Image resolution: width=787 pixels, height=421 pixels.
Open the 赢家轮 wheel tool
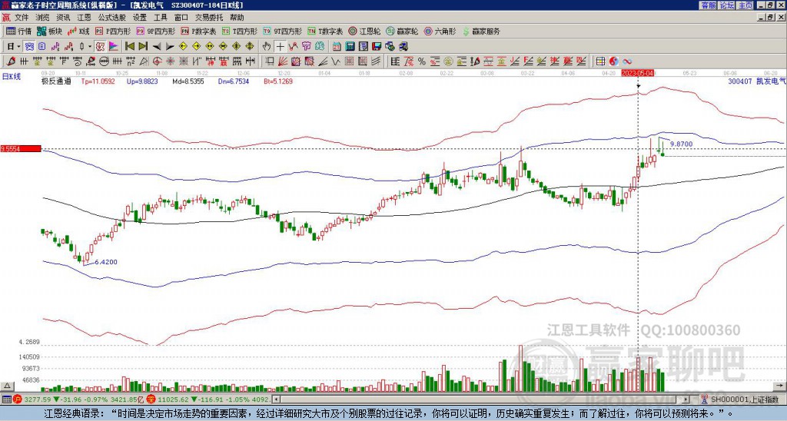(x=402, y=31)
